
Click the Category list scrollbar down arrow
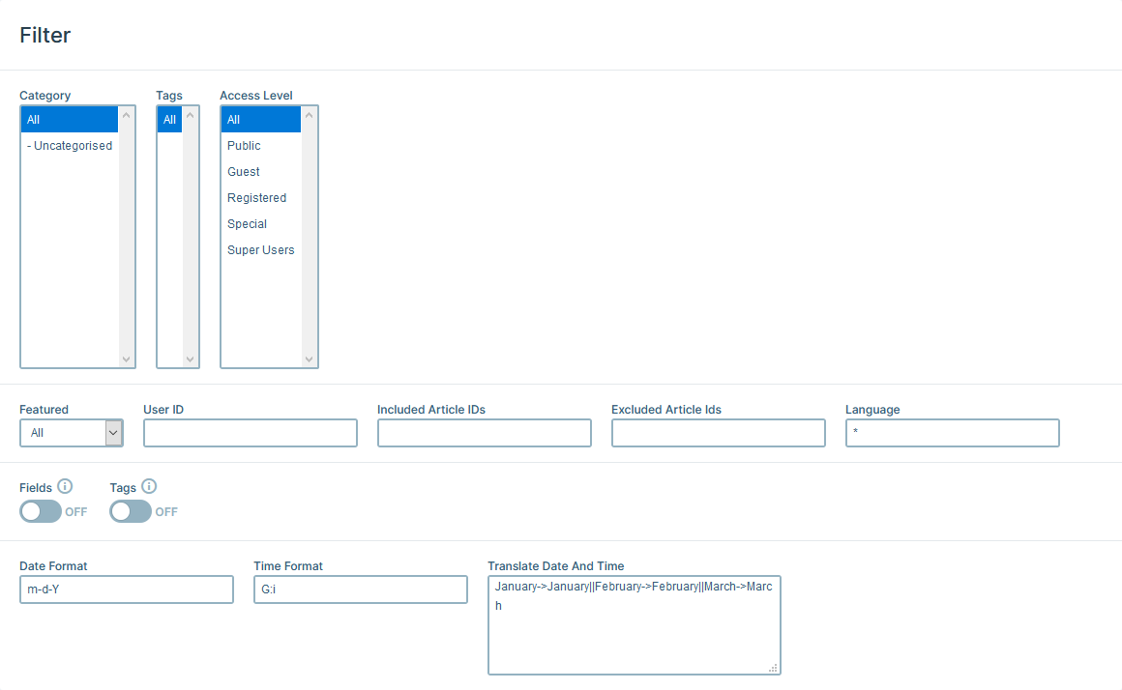[129, 360]
